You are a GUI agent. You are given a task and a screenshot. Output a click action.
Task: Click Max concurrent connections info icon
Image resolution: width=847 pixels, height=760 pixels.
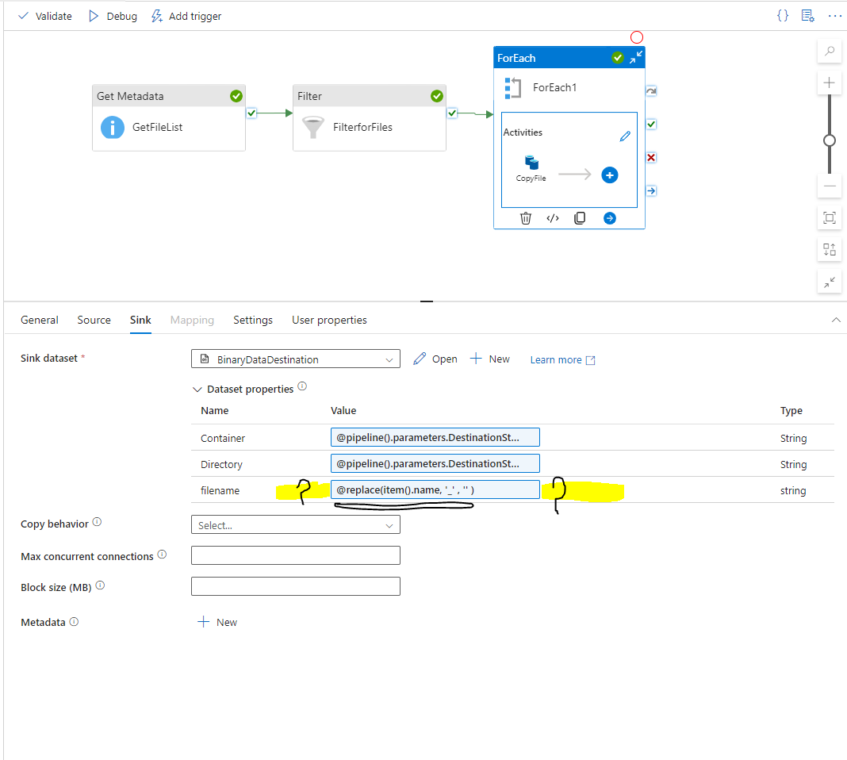(162, 555)
